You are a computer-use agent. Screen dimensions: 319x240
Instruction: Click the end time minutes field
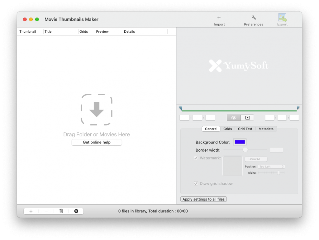282,118
